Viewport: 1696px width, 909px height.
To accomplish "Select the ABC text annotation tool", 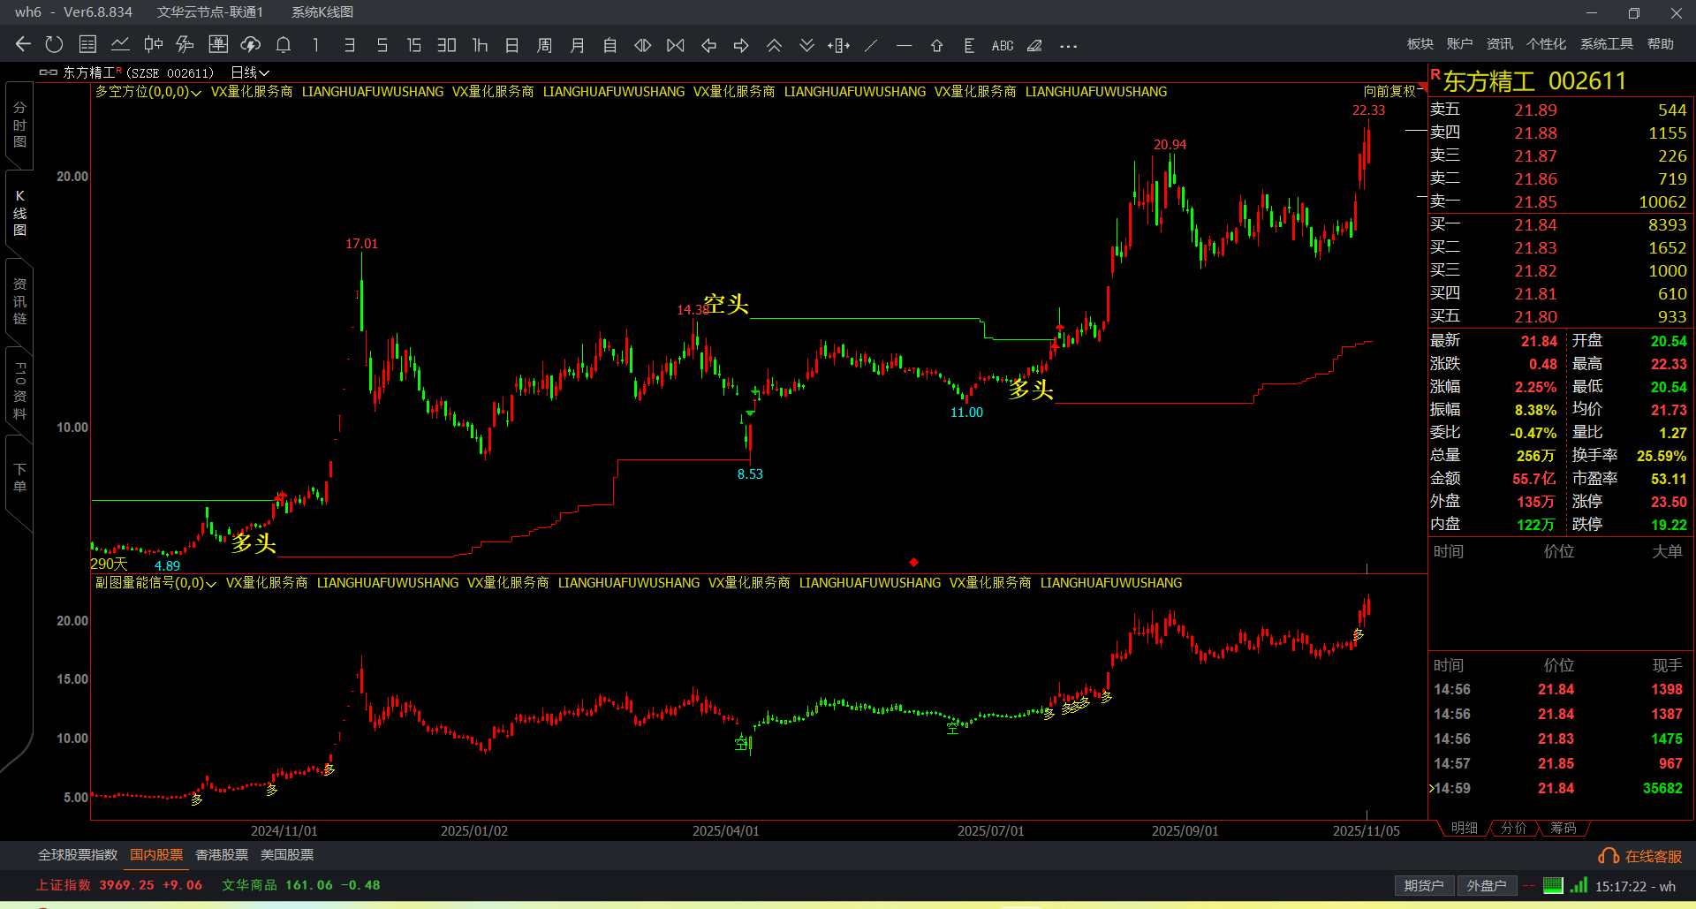I will pos(1003,46).
